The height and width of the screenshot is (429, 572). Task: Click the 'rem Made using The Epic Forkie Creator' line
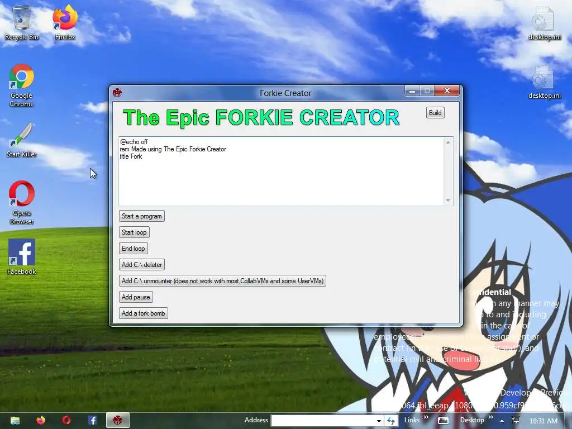[173, 149]
